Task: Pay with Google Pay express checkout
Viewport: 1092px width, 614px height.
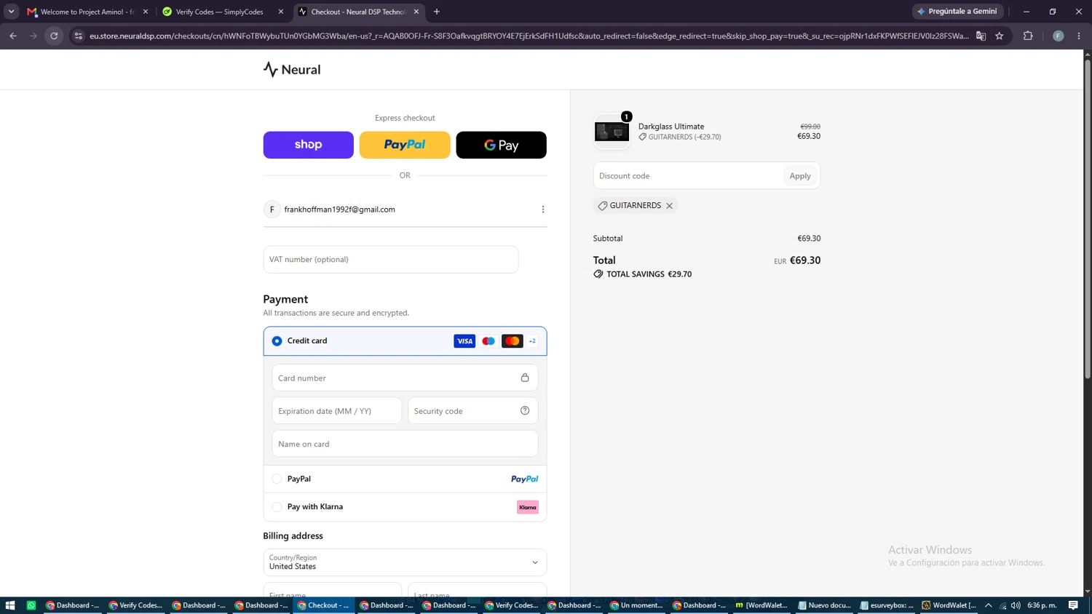Action: 501,145
